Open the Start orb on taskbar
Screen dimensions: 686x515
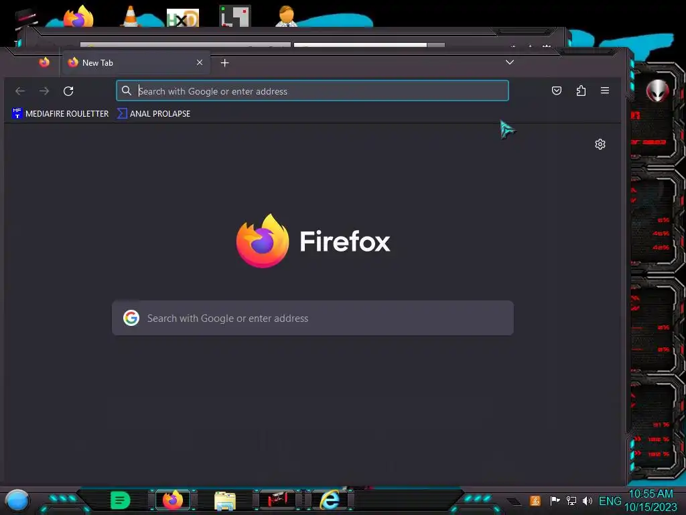(x=17, y=500)
